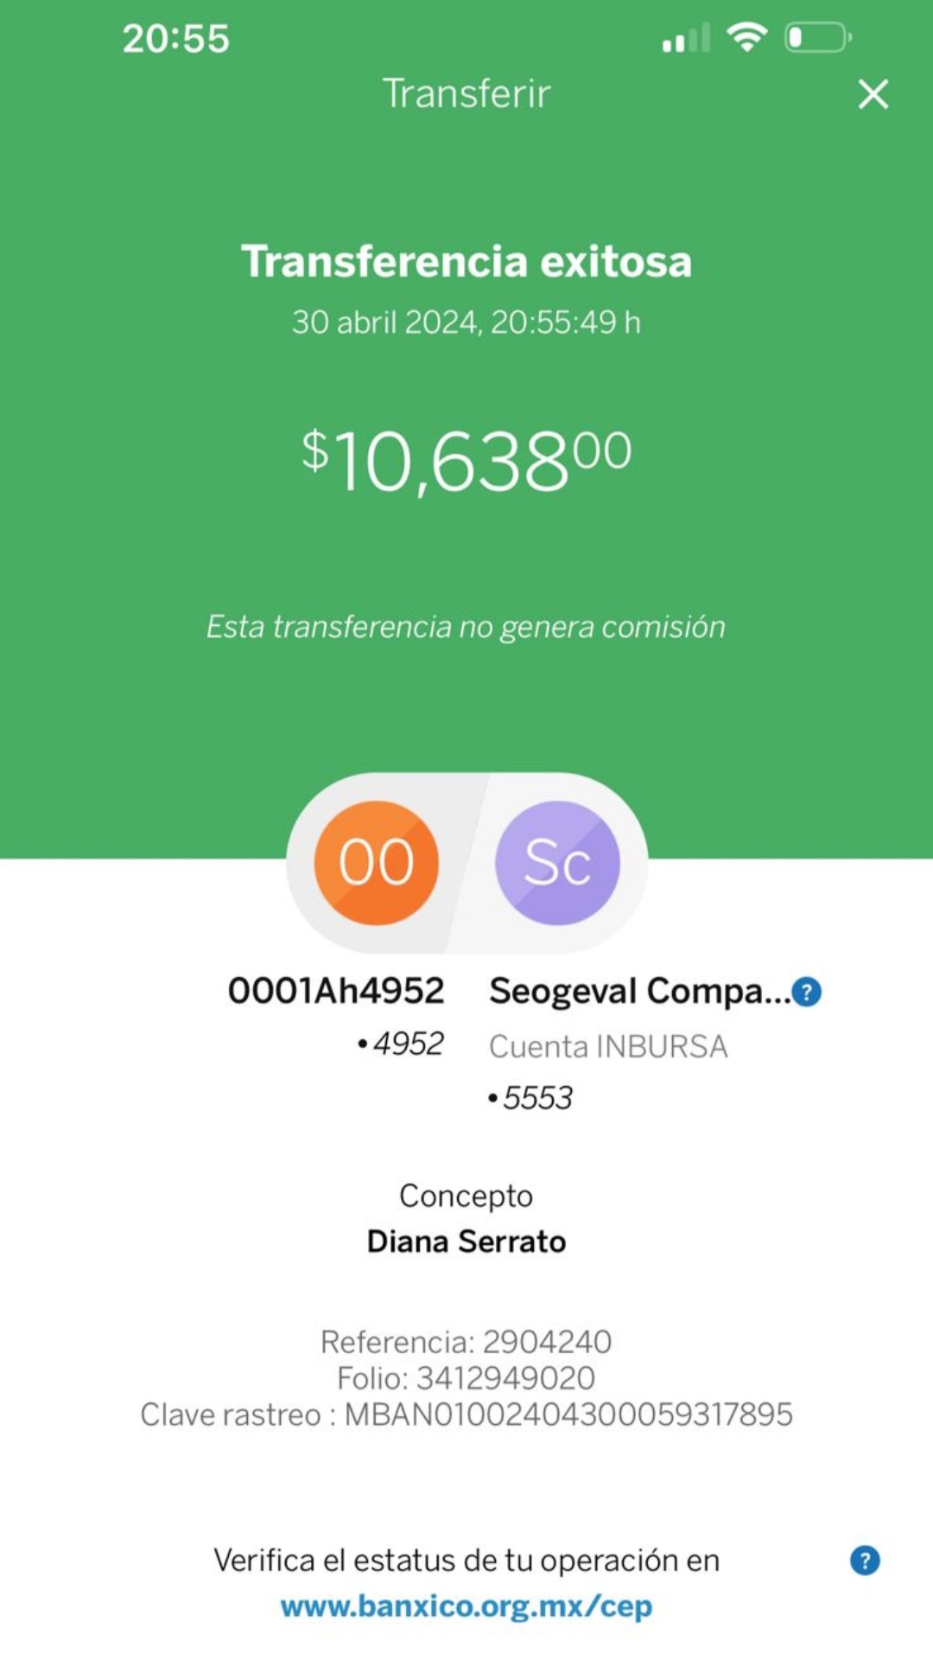
Task: Tap the purple Sc recipient avatar
Action: pos(557,863)
